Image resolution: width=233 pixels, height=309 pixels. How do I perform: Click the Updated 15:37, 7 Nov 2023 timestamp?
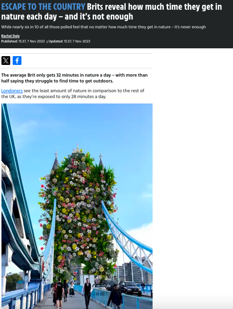pyautogui.click(x=69, y=41)
